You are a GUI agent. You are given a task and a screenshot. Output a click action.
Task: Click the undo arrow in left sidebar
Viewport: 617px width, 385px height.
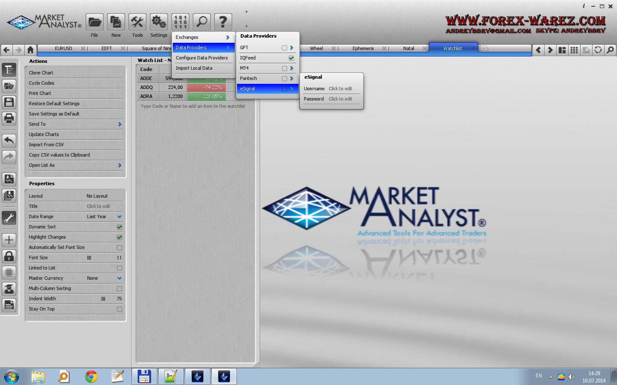(9, 140)
